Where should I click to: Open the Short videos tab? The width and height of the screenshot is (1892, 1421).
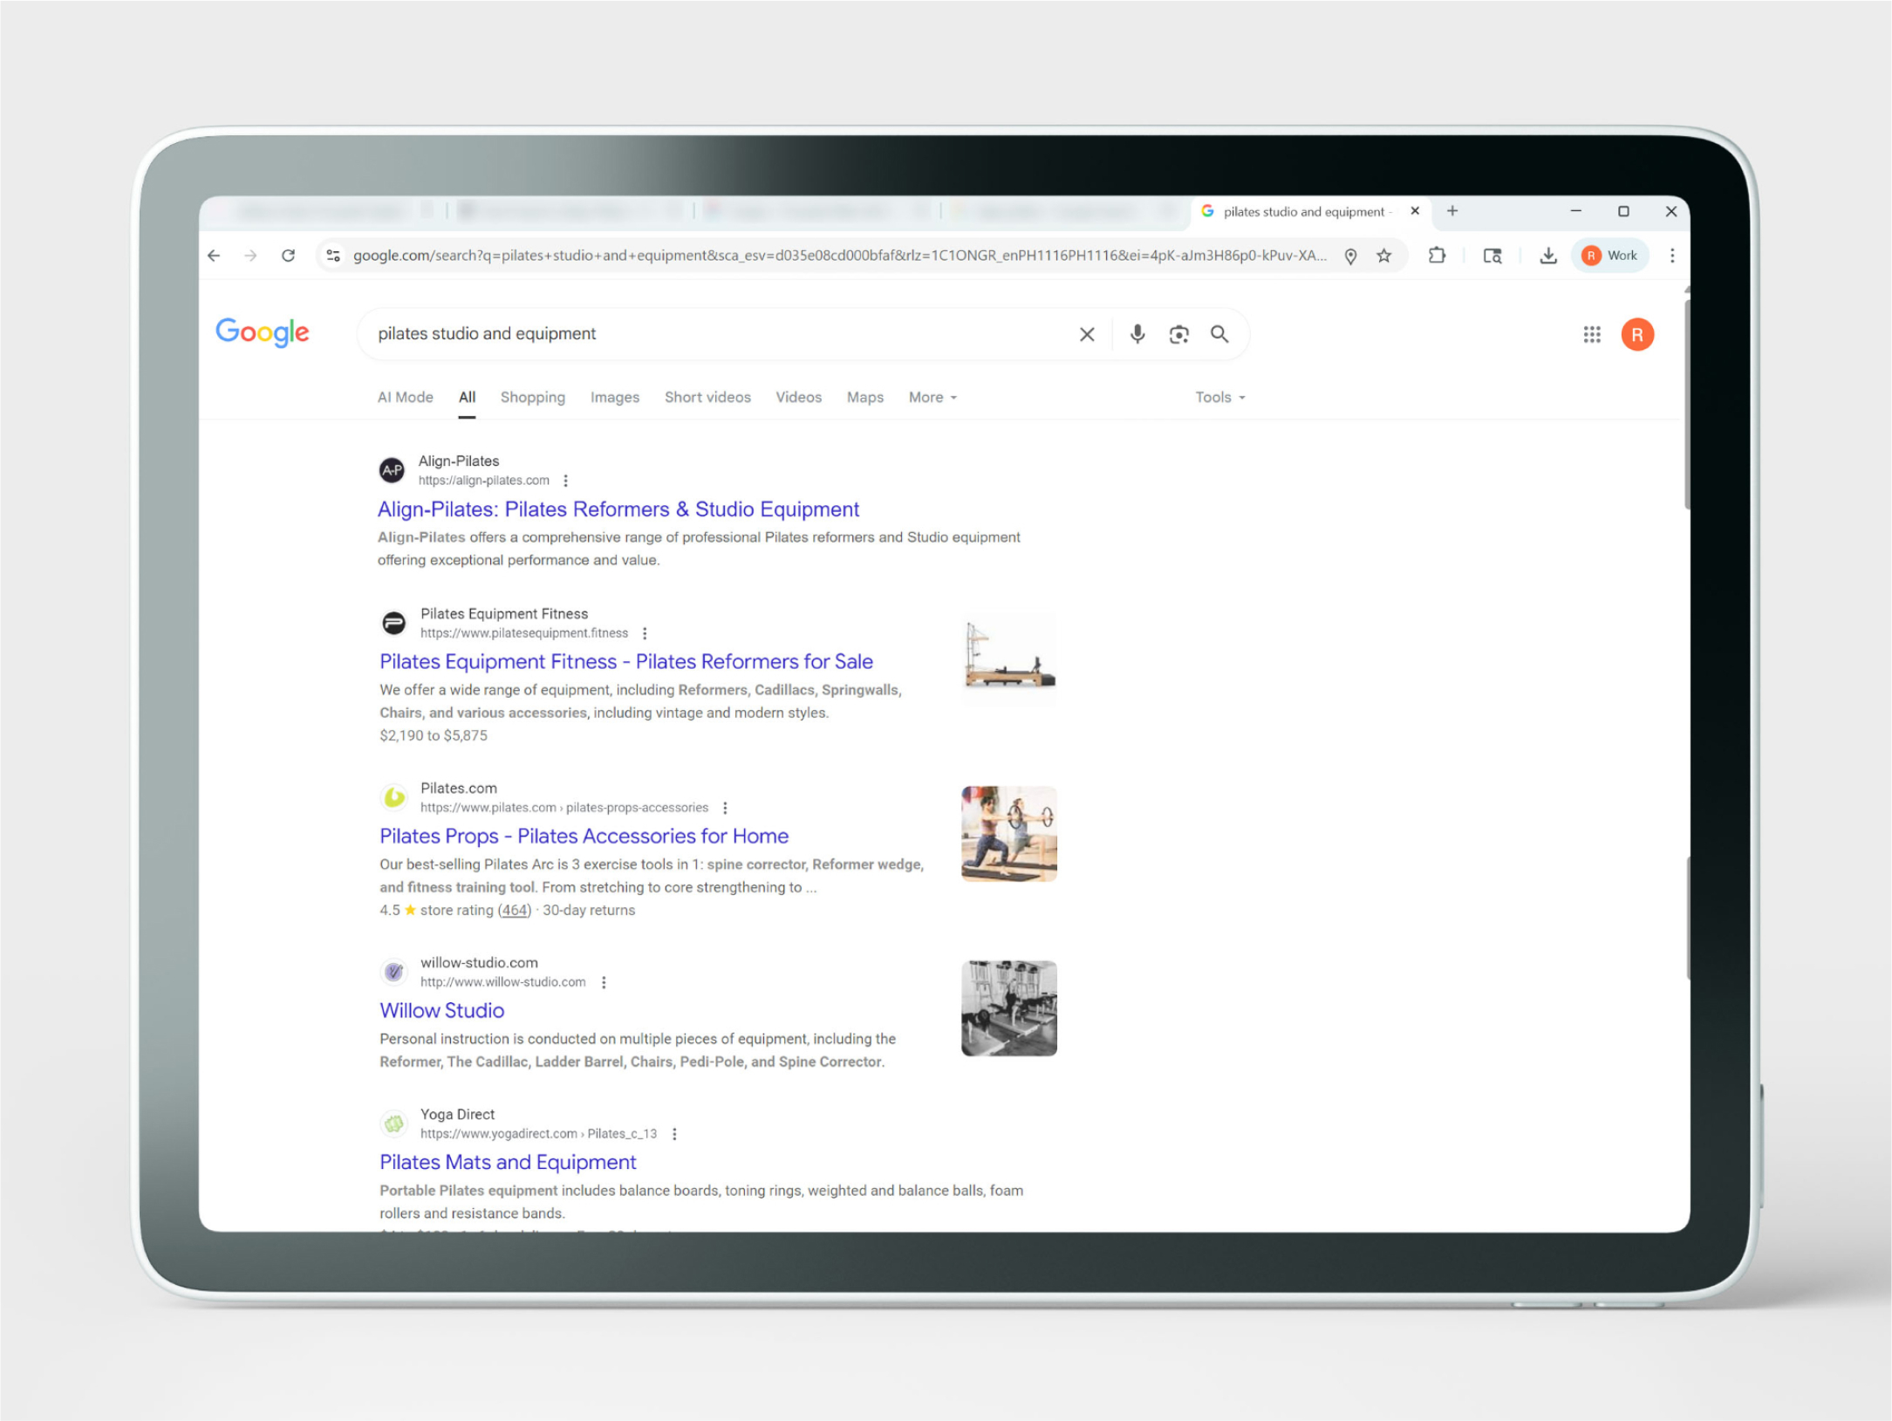click(707, 397)
